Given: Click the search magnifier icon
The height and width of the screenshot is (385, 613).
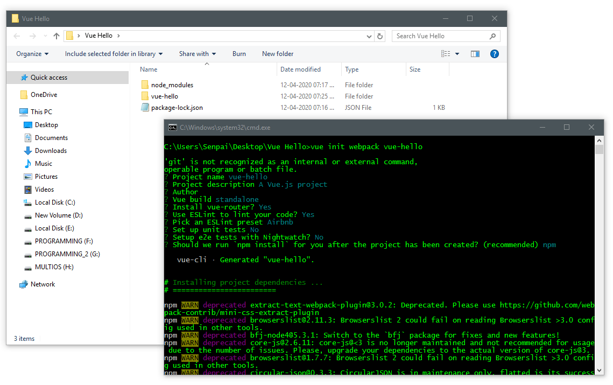Looking at the screenshot, I should 492,36.
